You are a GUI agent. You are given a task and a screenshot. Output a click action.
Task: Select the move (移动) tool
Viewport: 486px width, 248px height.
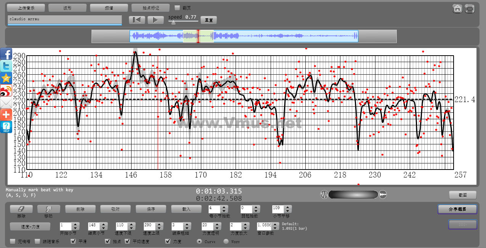pyautogui.click(x=48, y=209)
